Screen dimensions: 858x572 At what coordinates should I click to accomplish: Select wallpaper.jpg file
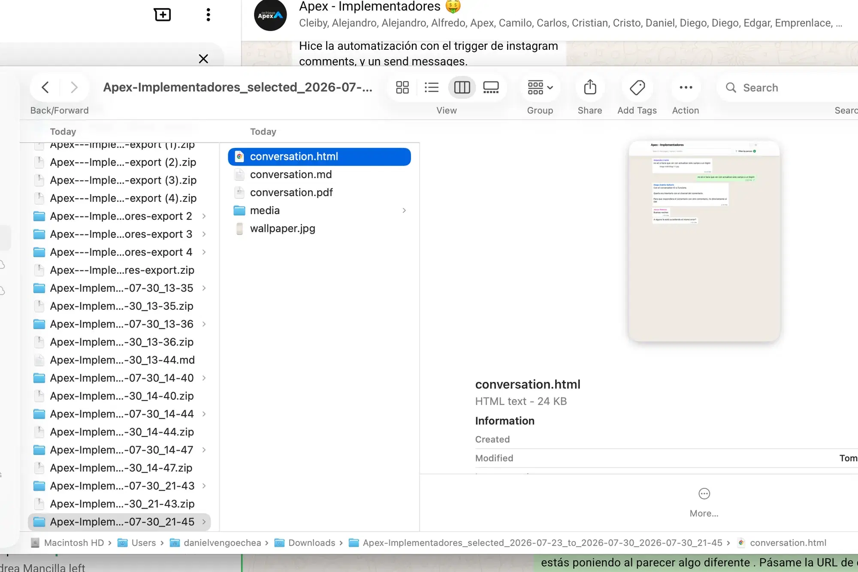(x=319, y=229)
